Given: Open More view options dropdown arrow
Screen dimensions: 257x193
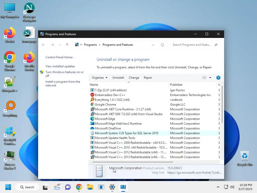Looking at the screenshot, I should [x=210, y=78].
